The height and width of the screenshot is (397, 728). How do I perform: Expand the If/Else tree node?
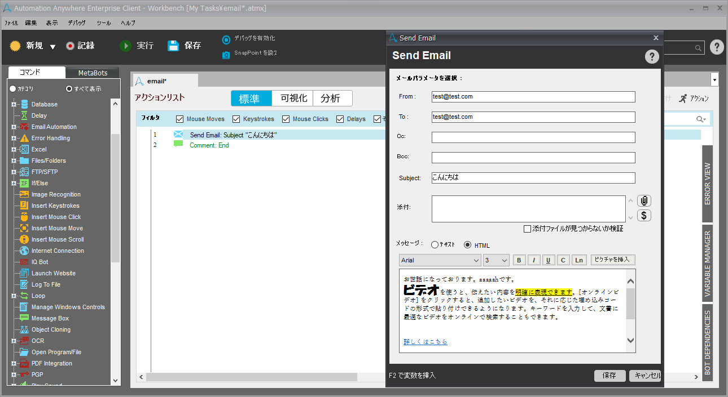14,183
